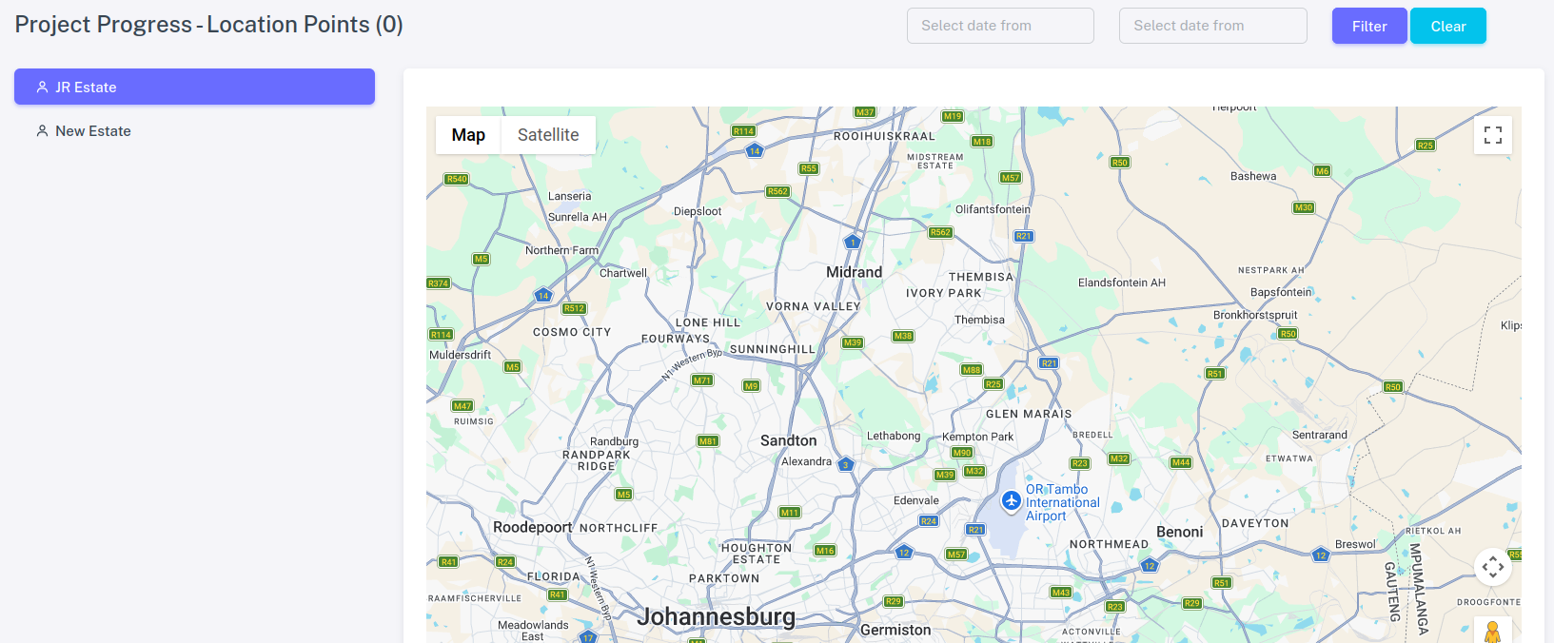The height and width of the screenshot is (643, 1554).
Task: Click OR Tambo International Airport label
Action: pos(1062,502)
